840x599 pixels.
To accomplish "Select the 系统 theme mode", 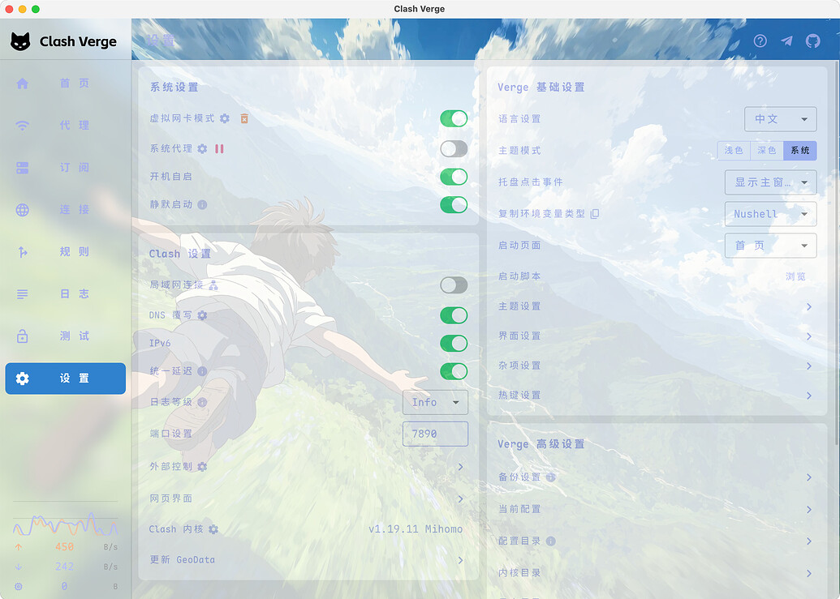I will point(799,150).
